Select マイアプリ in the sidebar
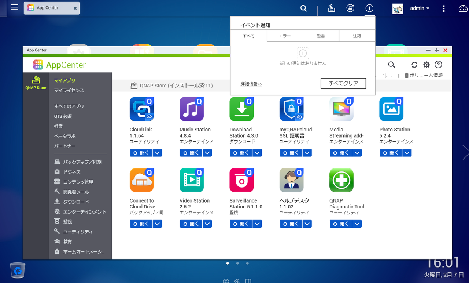This screenshot has height=283, width=469. pyautogui.click(x=65, y=80)
